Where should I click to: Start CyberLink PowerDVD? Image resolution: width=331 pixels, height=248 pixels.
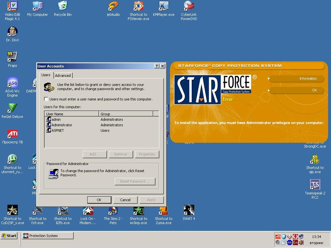click(x=188, y=6)
